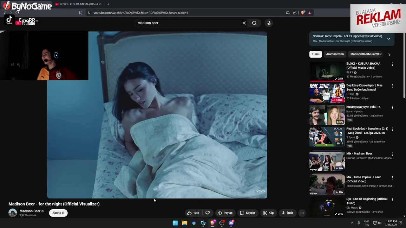Dislike the video with thumbs-down icon
The height and width of the screenshot is (228, 406).
point(207,213)
